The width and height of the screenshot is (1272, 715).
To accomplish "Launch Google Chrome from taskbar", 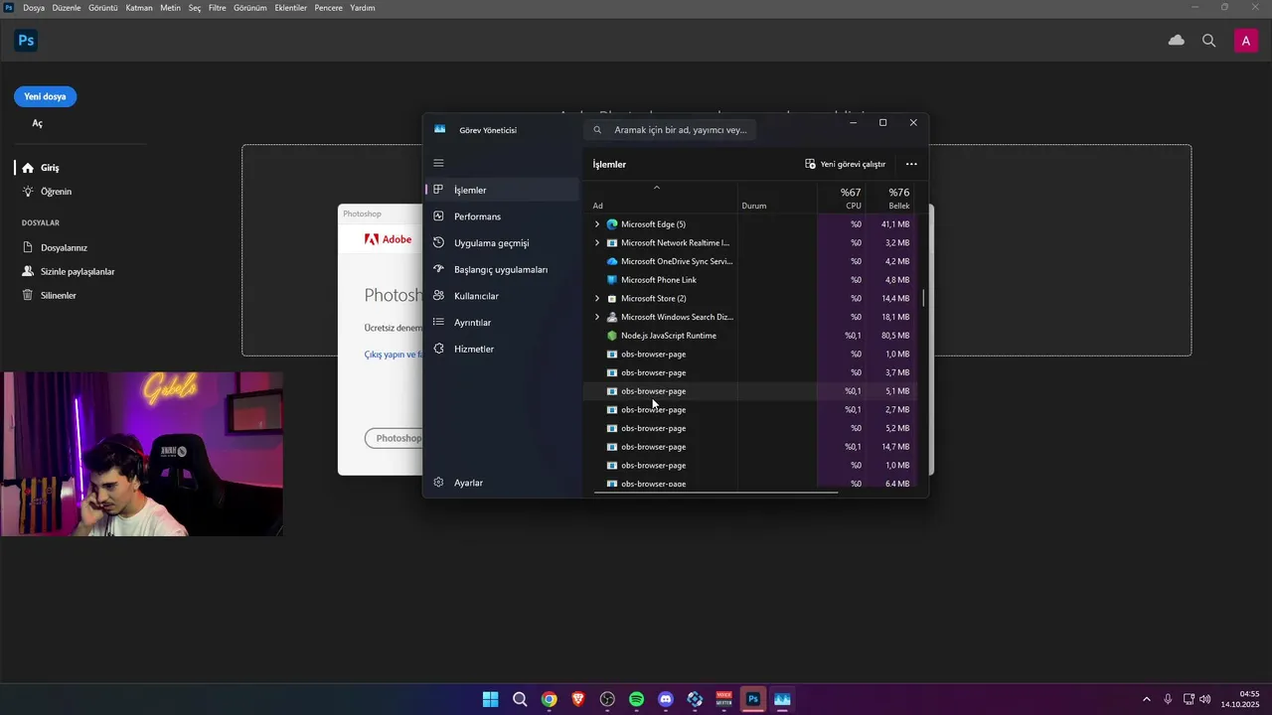I will point(549,699).
